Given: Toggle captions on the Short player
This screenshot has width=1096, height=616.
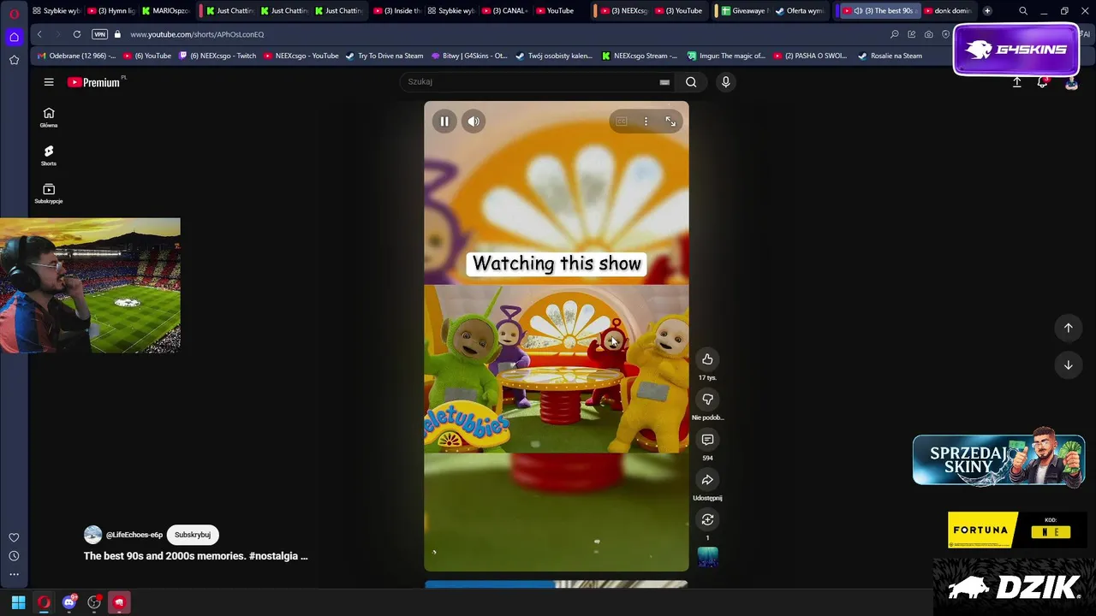Looking at the screenshot, I should [622, 121].
